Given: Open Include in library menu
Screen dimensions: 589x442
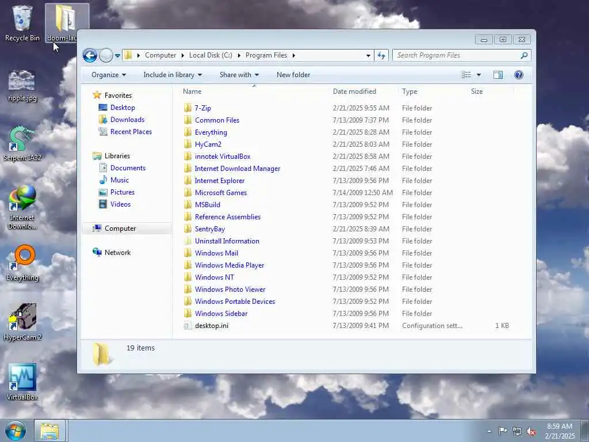Looking at the screenshot, I should 173,75.
